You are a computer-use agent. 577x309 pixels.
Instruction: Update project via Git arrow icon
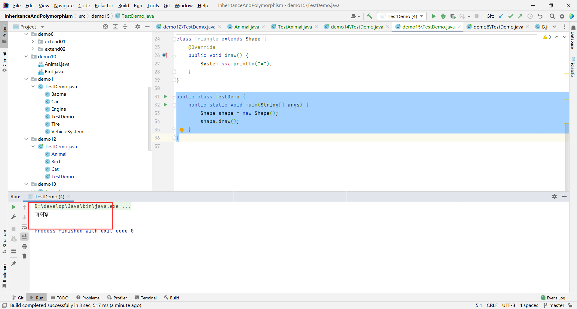point(501,16)
